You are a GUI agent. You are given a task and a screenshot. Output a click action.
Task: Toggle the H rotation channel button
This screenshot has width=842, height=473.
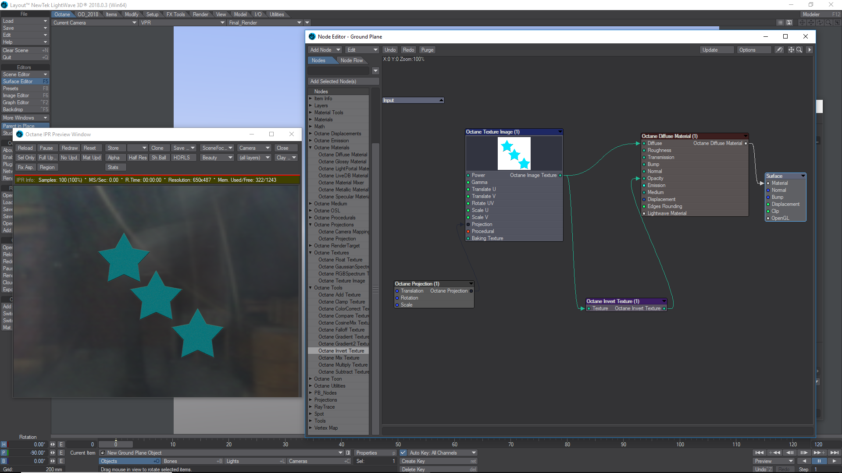[4, 445]
